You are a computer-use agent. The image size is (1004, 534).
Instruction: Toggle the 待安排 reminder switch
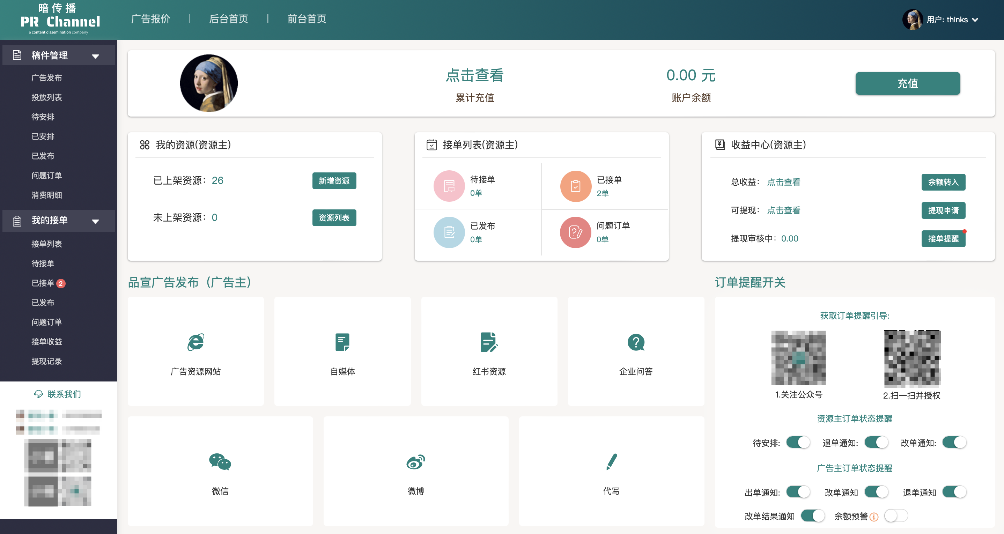click(798, 442)
